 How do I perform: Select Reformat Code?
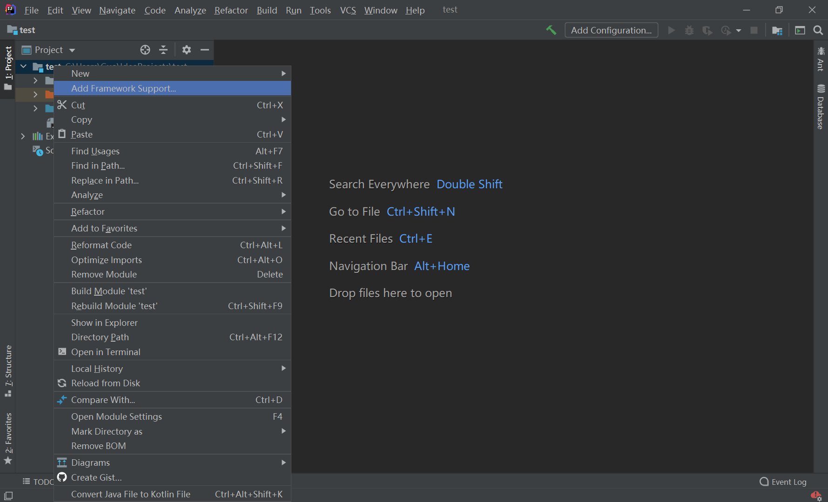click(x=172, y=245)
